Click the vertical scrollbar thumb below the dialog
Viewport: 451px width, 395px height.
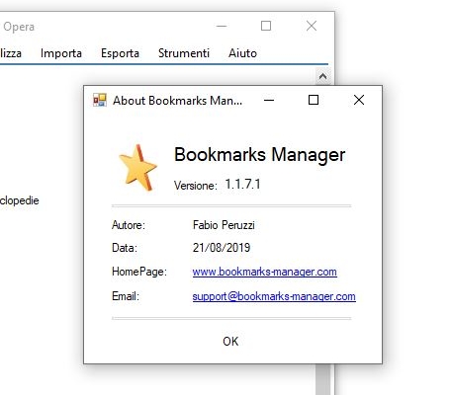(322, 379)
